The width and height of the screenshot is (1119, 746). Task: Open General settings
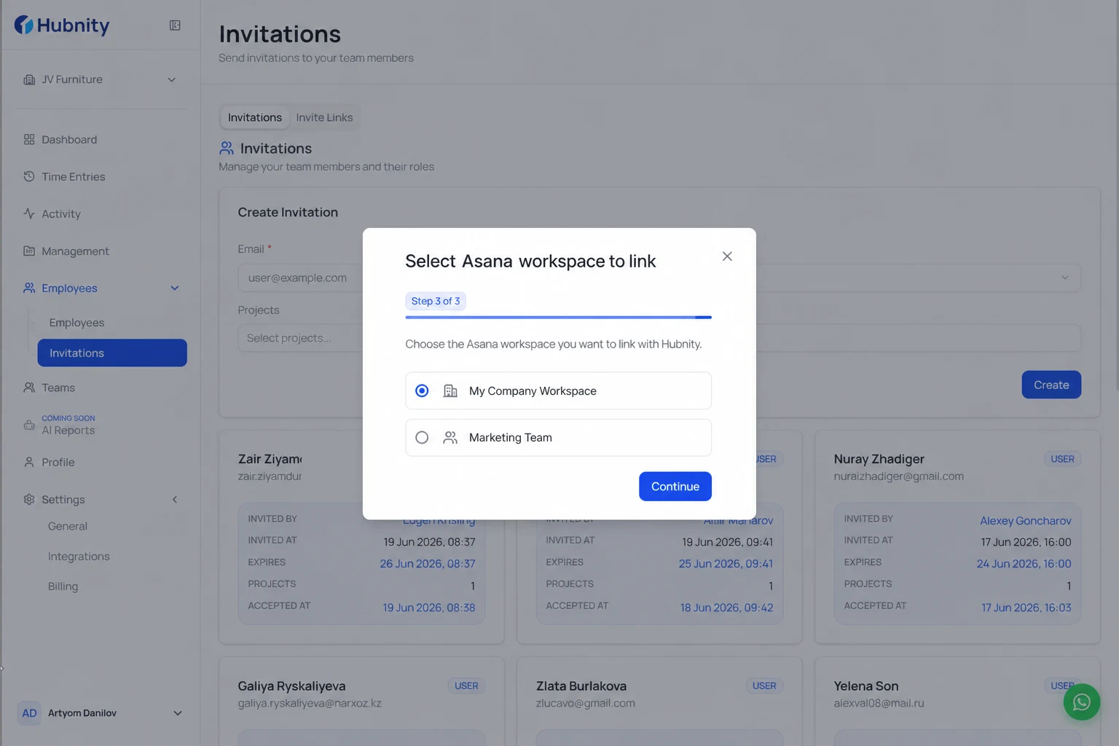(68, 526)
